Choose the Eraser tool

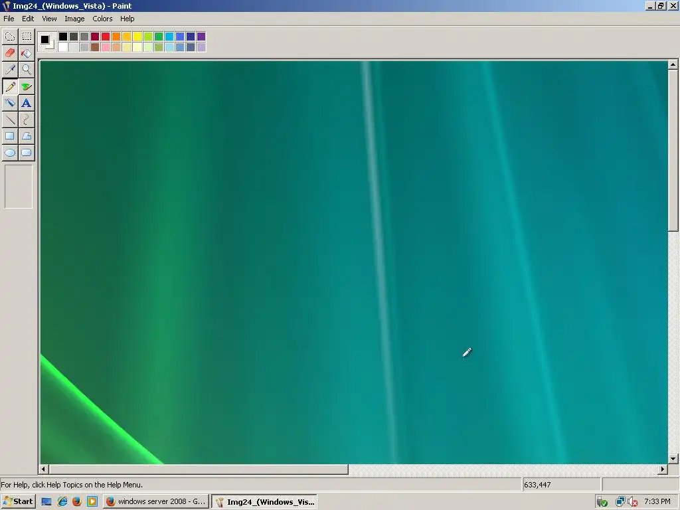[10, 53]
